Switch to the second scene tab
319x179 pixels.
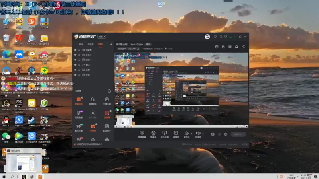(x=91, y=44)
